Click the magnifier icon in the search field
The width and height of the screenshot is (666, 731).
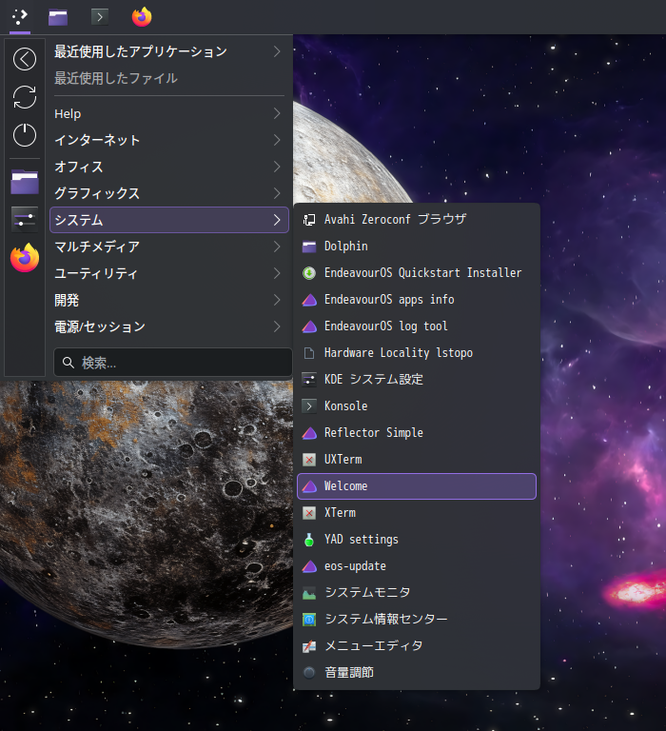(x=69, y=363)
